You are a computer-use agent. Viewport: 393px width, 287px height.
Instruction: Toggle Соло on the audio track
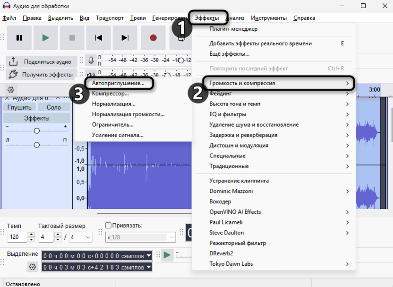pos(54,107)
